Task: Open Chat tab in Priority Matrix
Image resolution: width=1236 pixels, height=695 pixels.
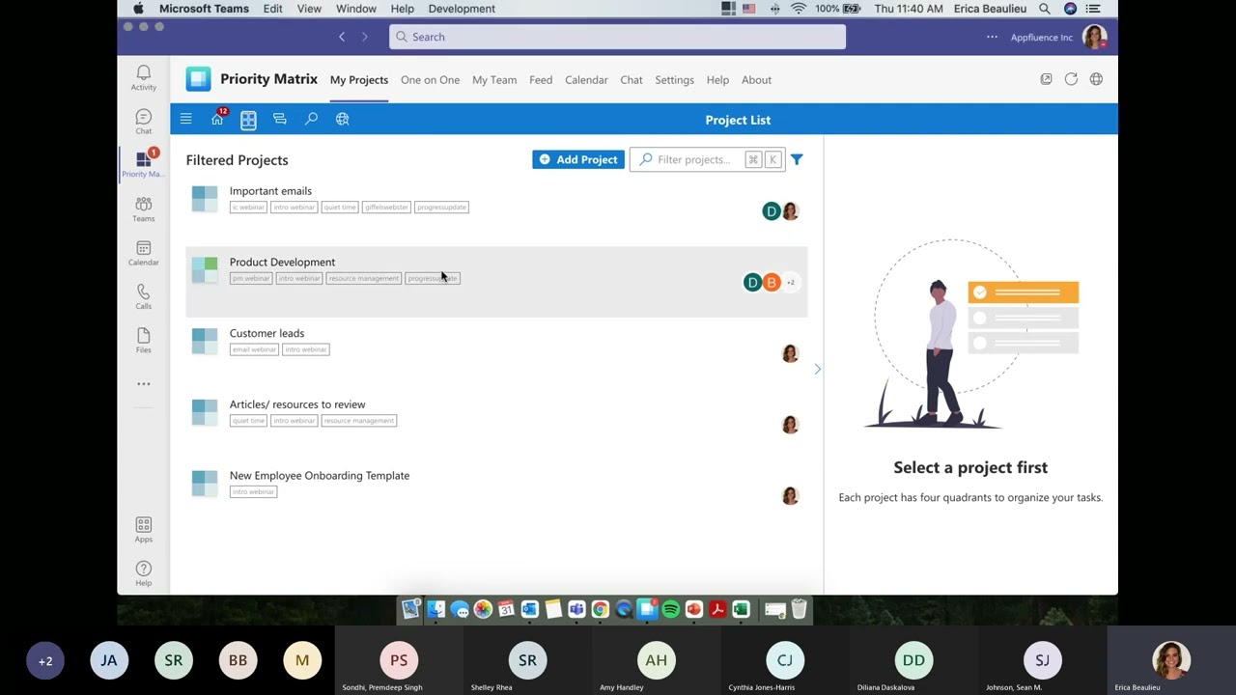Action: click(632, 80)
